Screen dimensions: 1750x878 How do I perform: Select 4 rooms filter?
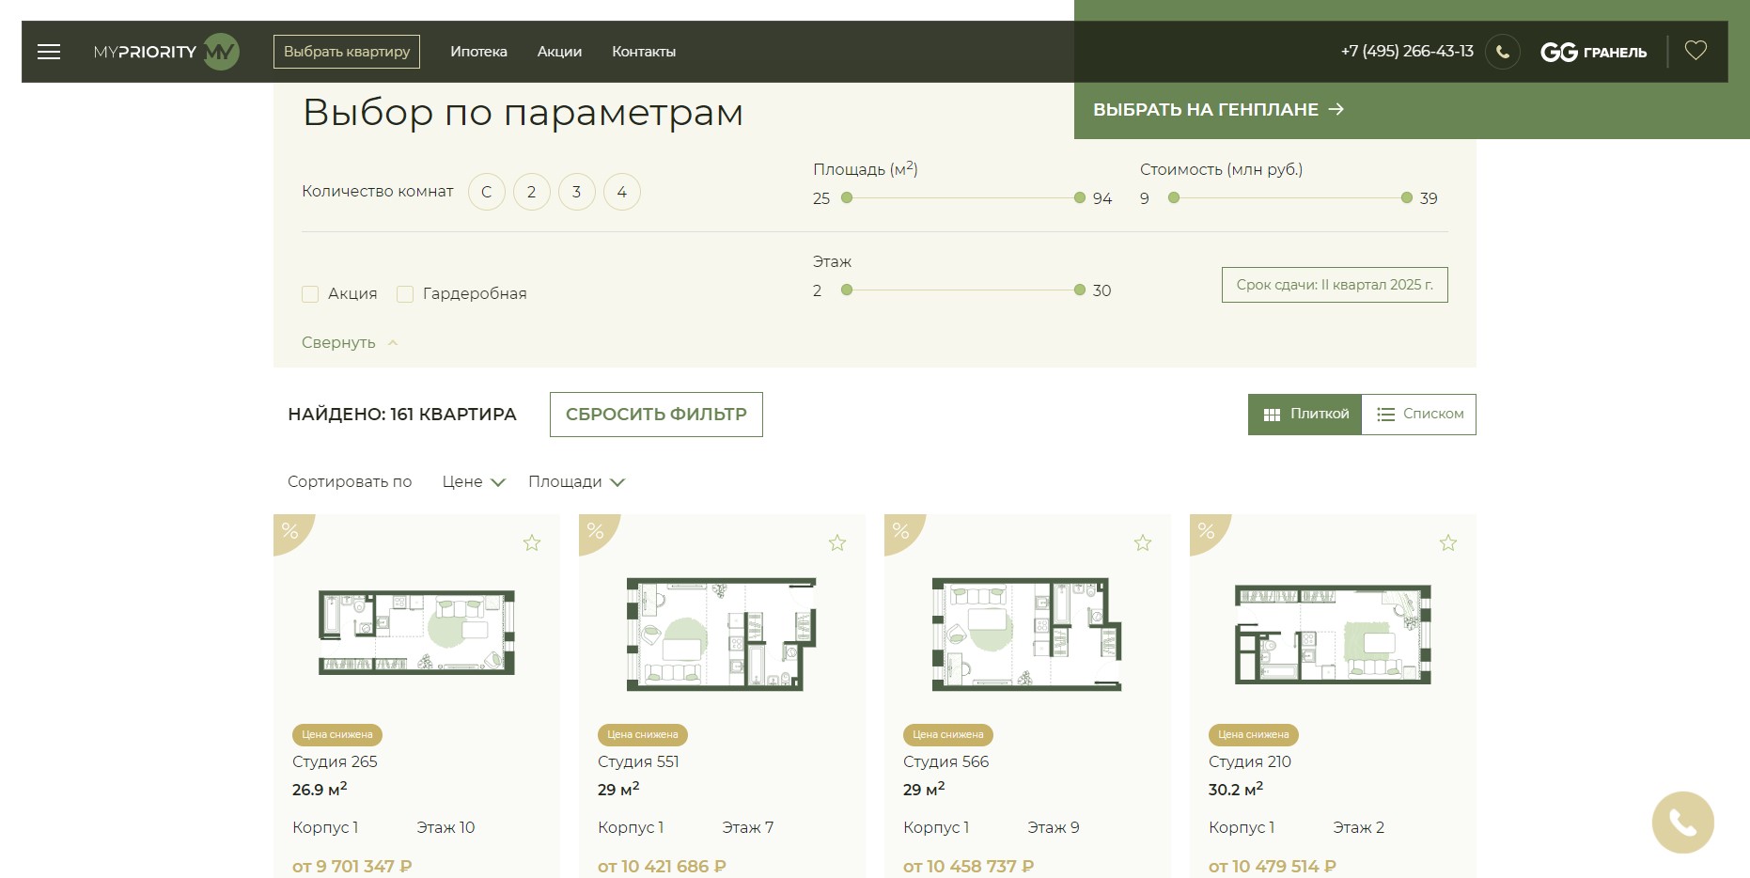[x=622, y=192]
